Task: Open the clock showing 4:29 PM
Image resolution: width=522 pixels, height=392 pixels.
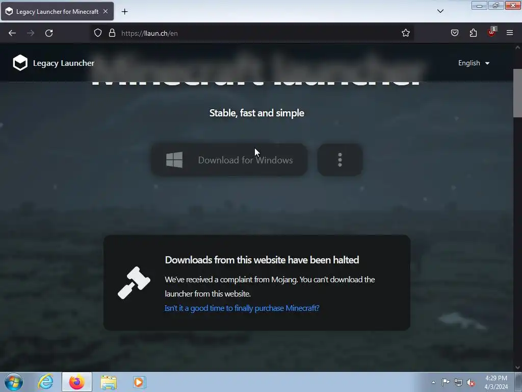Action: (x=496, y=382)
